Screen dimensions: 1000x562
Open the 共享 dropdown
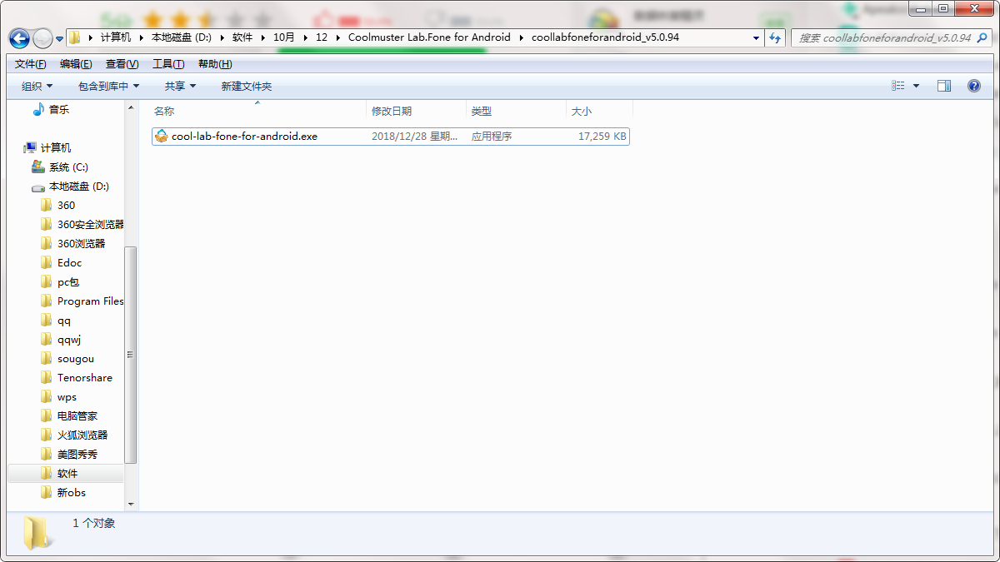pyautogui.click(x=180, y=86)
